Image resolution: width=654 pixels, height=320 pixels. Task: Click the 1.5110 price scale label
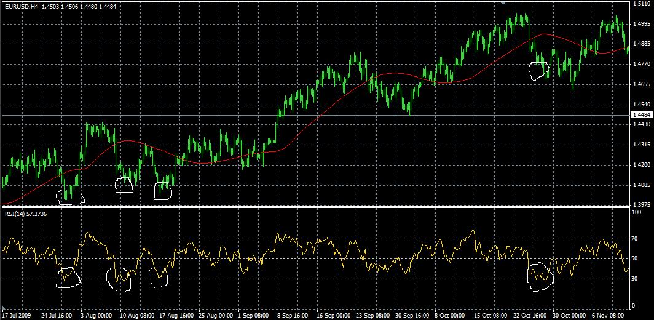640,4
